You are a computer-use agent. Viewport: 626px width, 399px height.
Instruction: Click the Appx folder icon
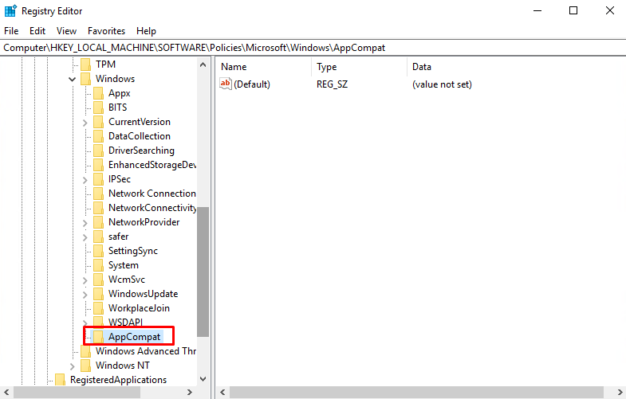(x=98, y=93)
